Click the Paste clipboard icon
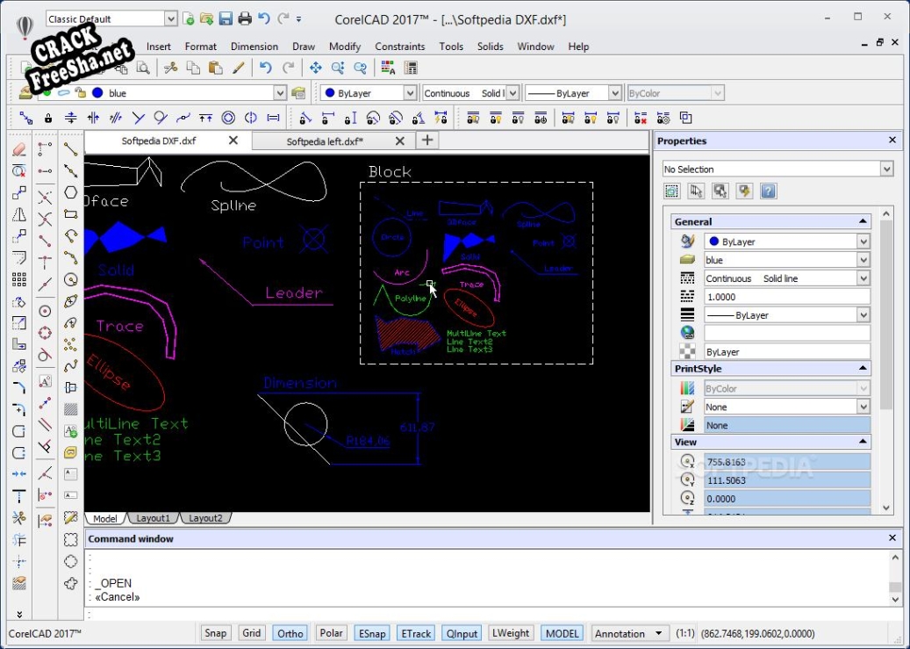The width and height of the screenshot is (910, 649). (x=215, y=68)
